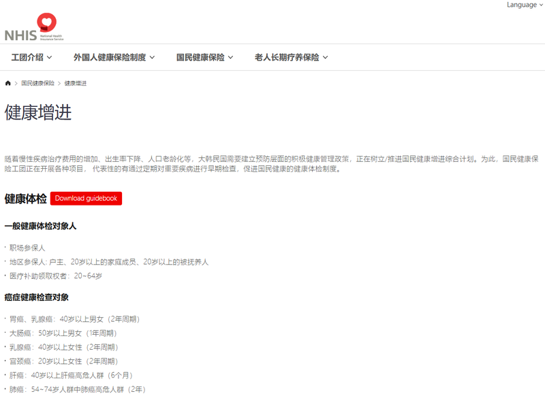The image size is (545, 396).
Task: Expand the 外国人健康保险制度 dropdown chevron
Action: (x=151, y=58)
